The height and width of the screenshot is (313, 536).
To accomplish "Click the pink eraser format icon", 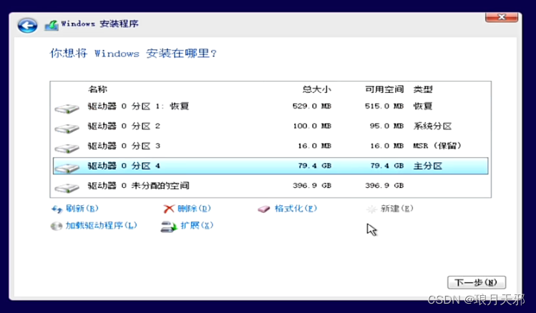I will (264, 209).
